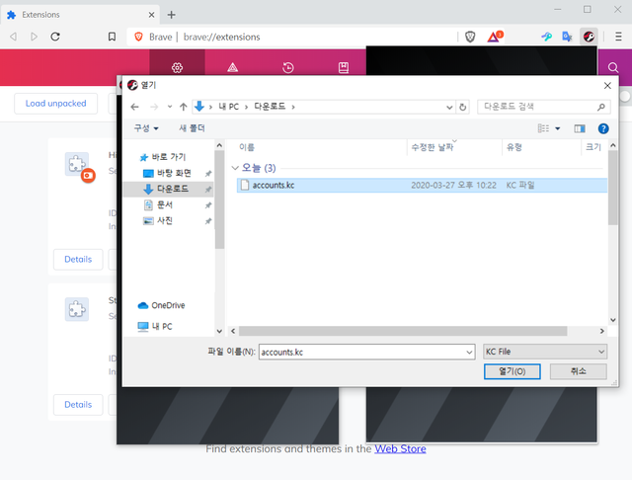Click the 새 폴더 new folder button
This screenshot has height=480, width=632.
click(192, 128)
